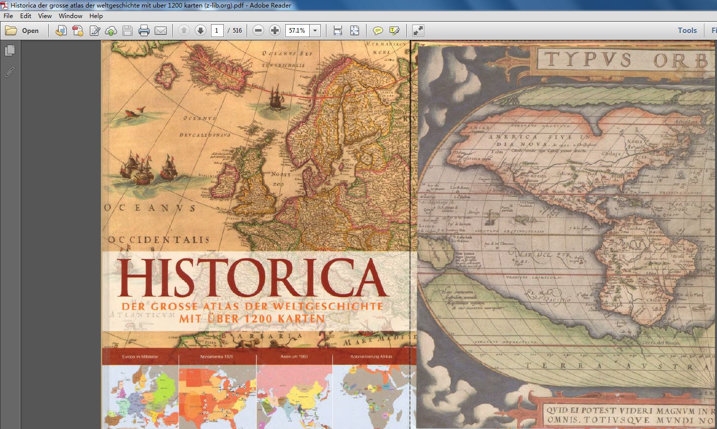Click the 'Asien um 1960' map label
Image resolution: width=717 pixels, height=429 pixels.
294,357
